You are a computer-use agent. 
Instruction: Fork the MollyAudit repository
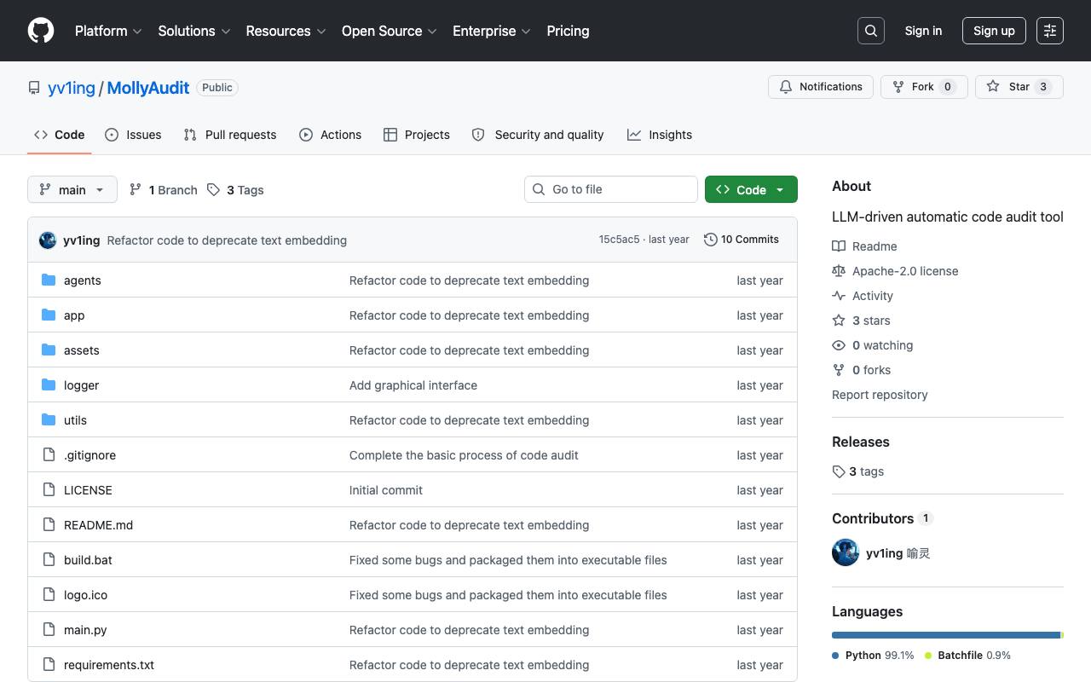pos(924,87)
